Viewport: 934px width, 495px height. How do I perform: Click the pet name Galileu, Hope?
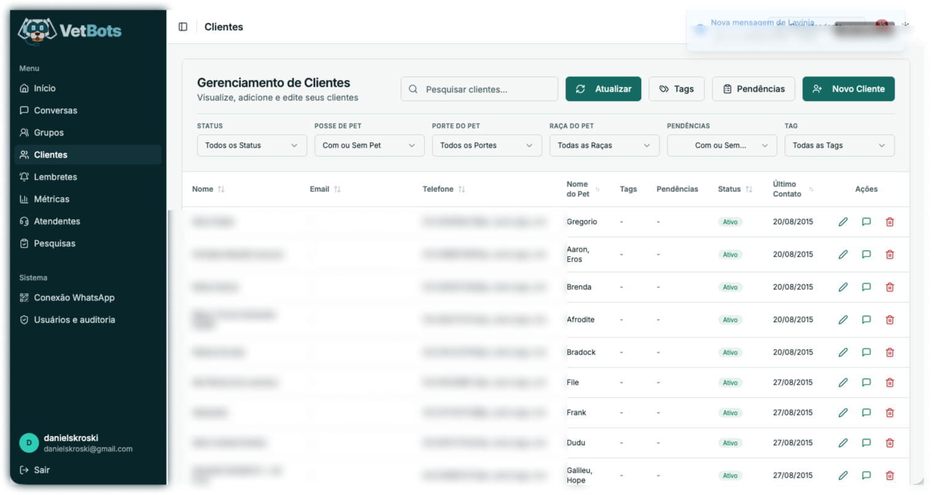click(580, 475)
